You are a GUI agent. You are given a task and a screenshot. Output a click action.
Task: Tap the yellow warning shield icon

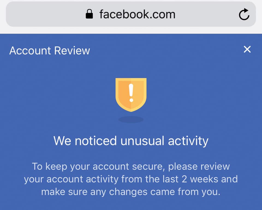coord(131,95)
